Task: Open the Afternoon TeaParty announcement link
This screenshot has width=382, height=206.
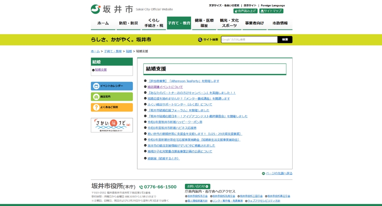Action: pos(183,81)
